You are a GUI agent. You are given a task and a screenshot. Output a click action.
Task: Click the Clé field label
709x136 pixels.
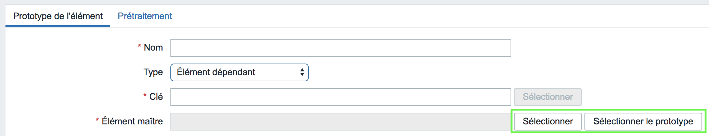point(156,97)
